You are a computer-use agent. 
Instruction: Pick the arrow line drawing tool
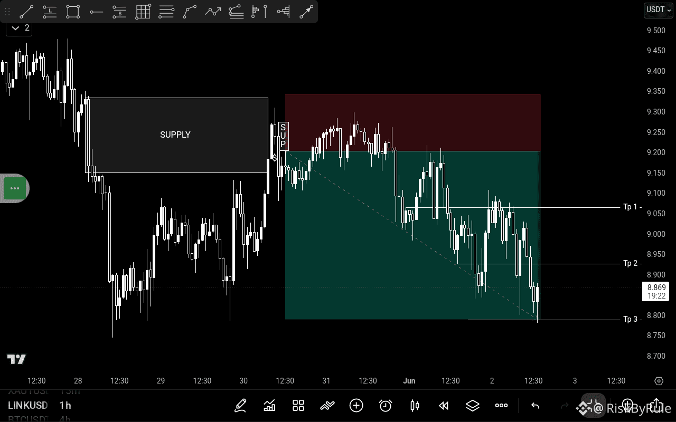306,11
